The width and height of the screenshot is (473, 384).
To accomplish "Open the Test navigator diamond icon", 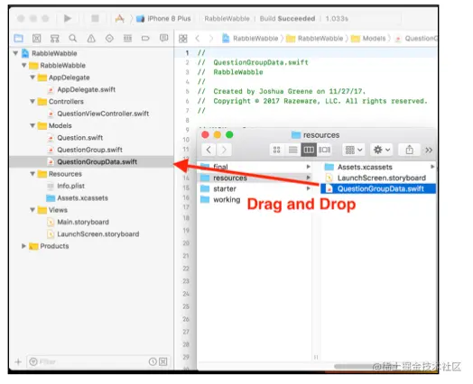I will pyautogui.click(x=109, y=38).
